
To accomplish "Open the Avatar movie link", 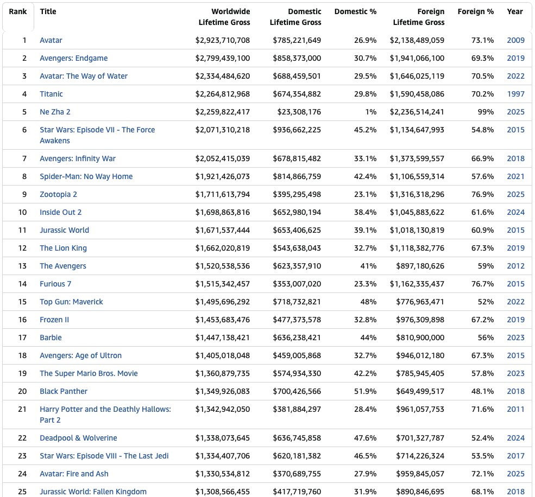I will click(x=51, y=40).
